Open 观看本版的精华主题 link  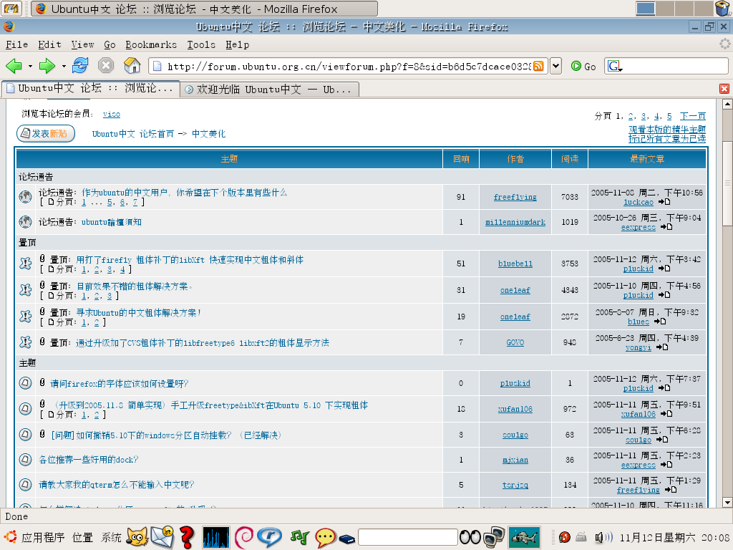(667, 130)
